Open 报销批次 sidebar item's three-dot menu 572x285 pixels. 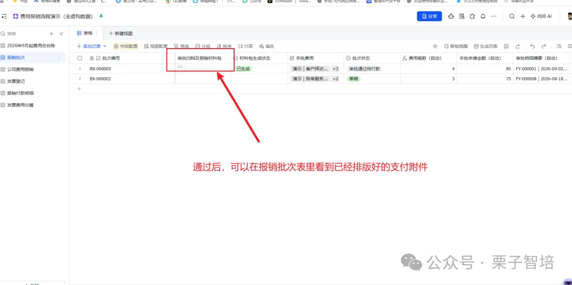click(x=59, y=58)
